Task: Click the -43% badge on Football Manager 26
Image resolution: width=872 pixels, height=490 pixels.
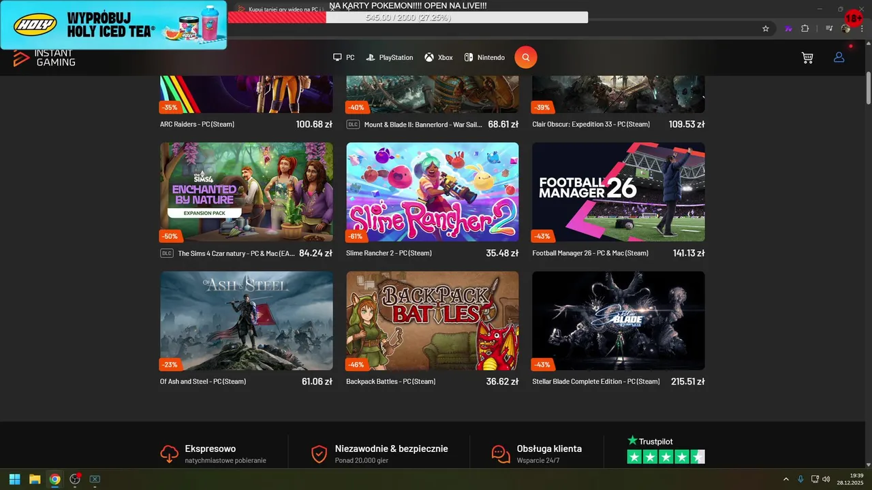Action: pos(542,236)
